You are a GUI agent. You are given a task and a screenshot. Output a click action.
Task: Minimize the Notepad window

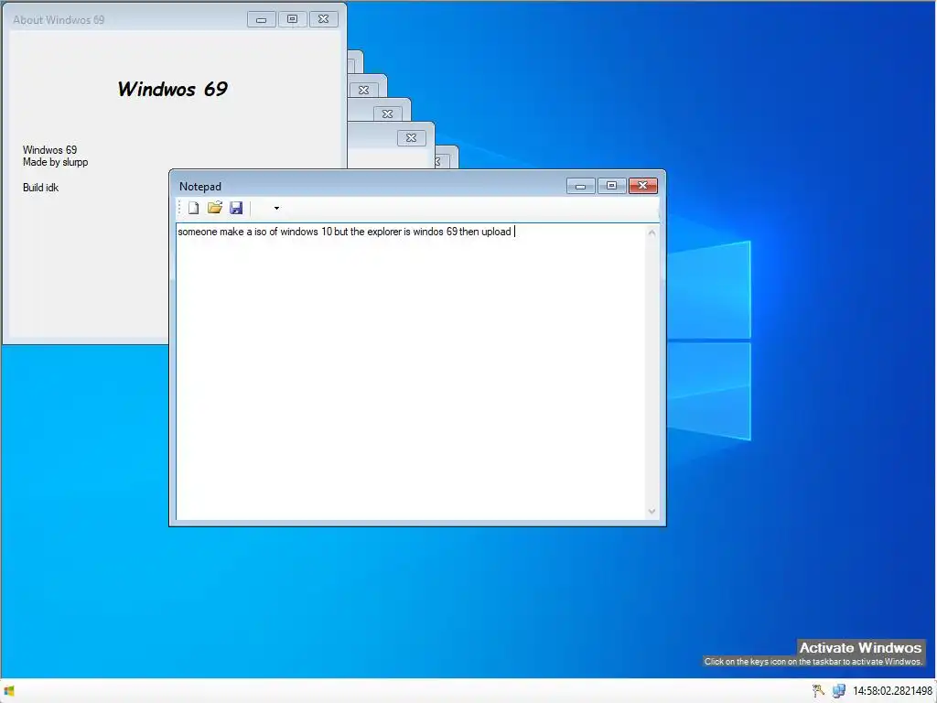[580, 186]
